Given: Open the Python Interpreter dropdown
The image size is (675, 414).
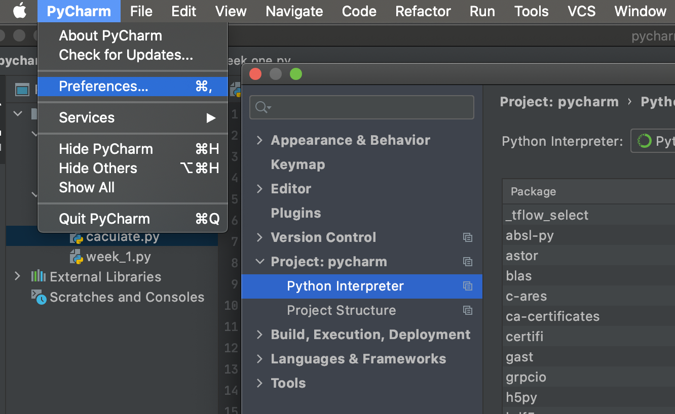Looking at the screenshot, I should coord(654,141).
